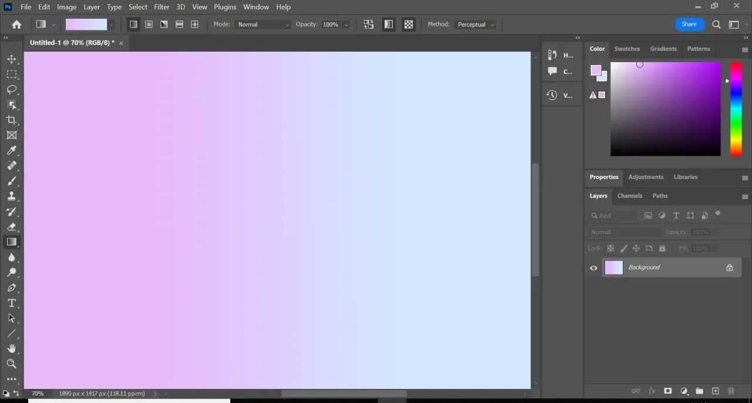Select the Zoom tool
Image resolution: width=752 pixels, height=403 pixels.
[12, 364]
